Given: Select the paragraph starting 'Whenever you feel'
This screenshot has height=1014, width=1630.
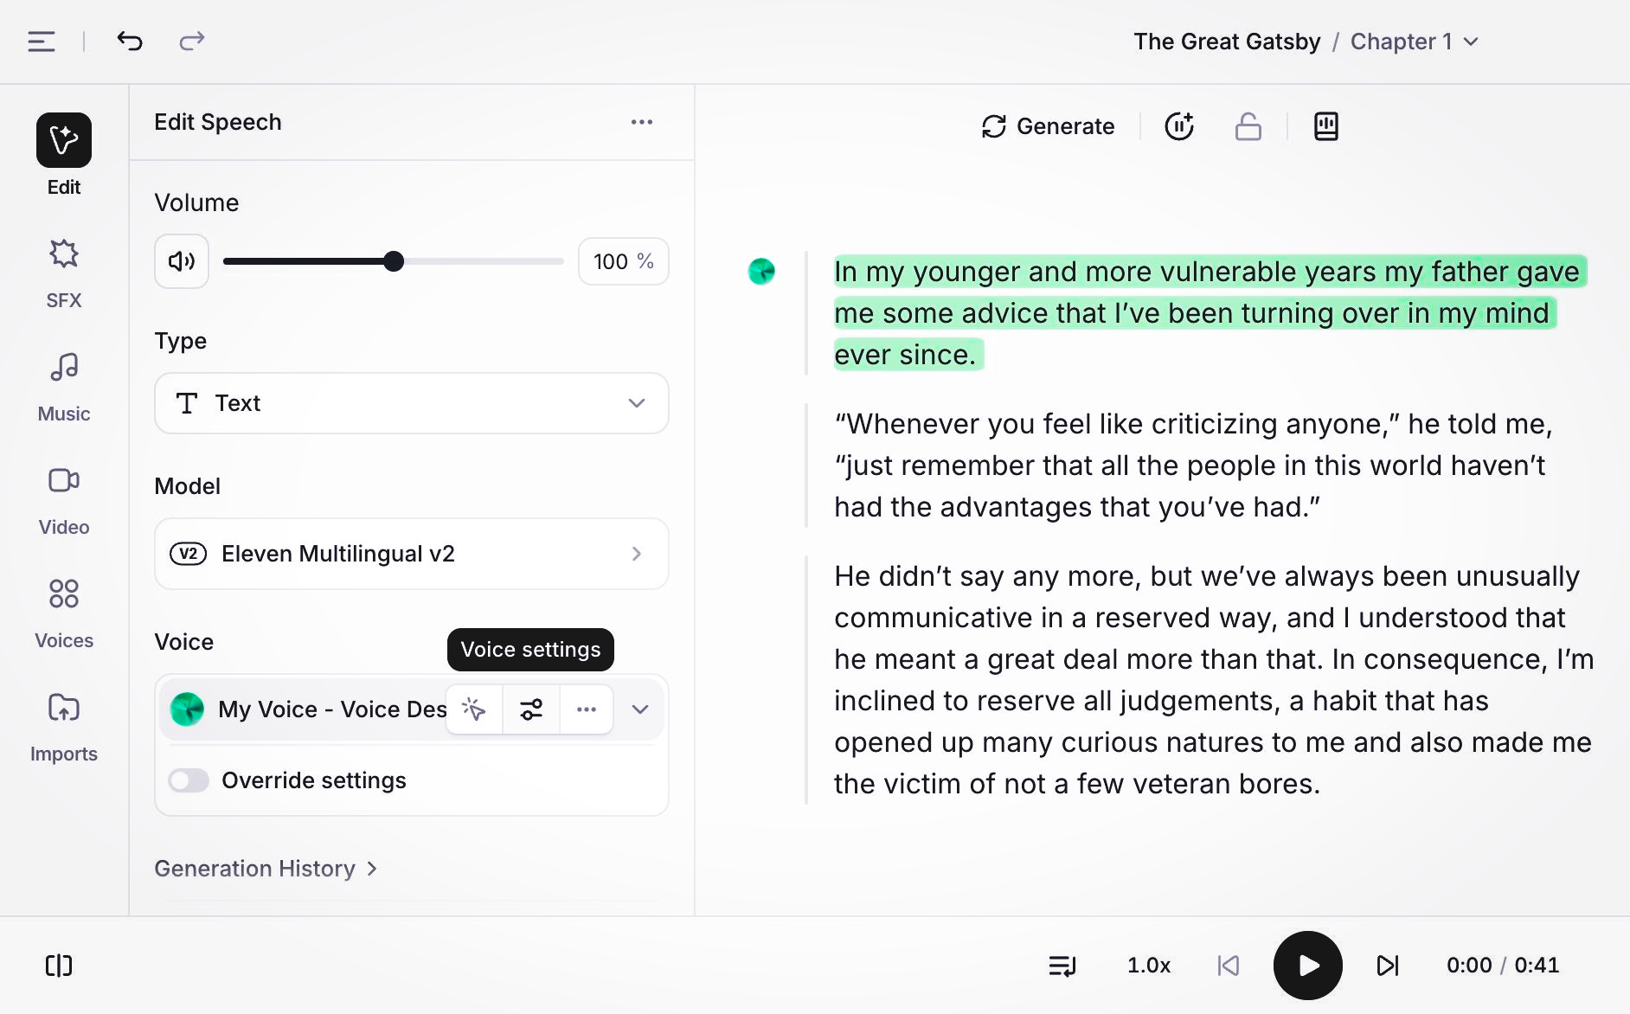Looking at the screenshot, I should pos(1193,465).
